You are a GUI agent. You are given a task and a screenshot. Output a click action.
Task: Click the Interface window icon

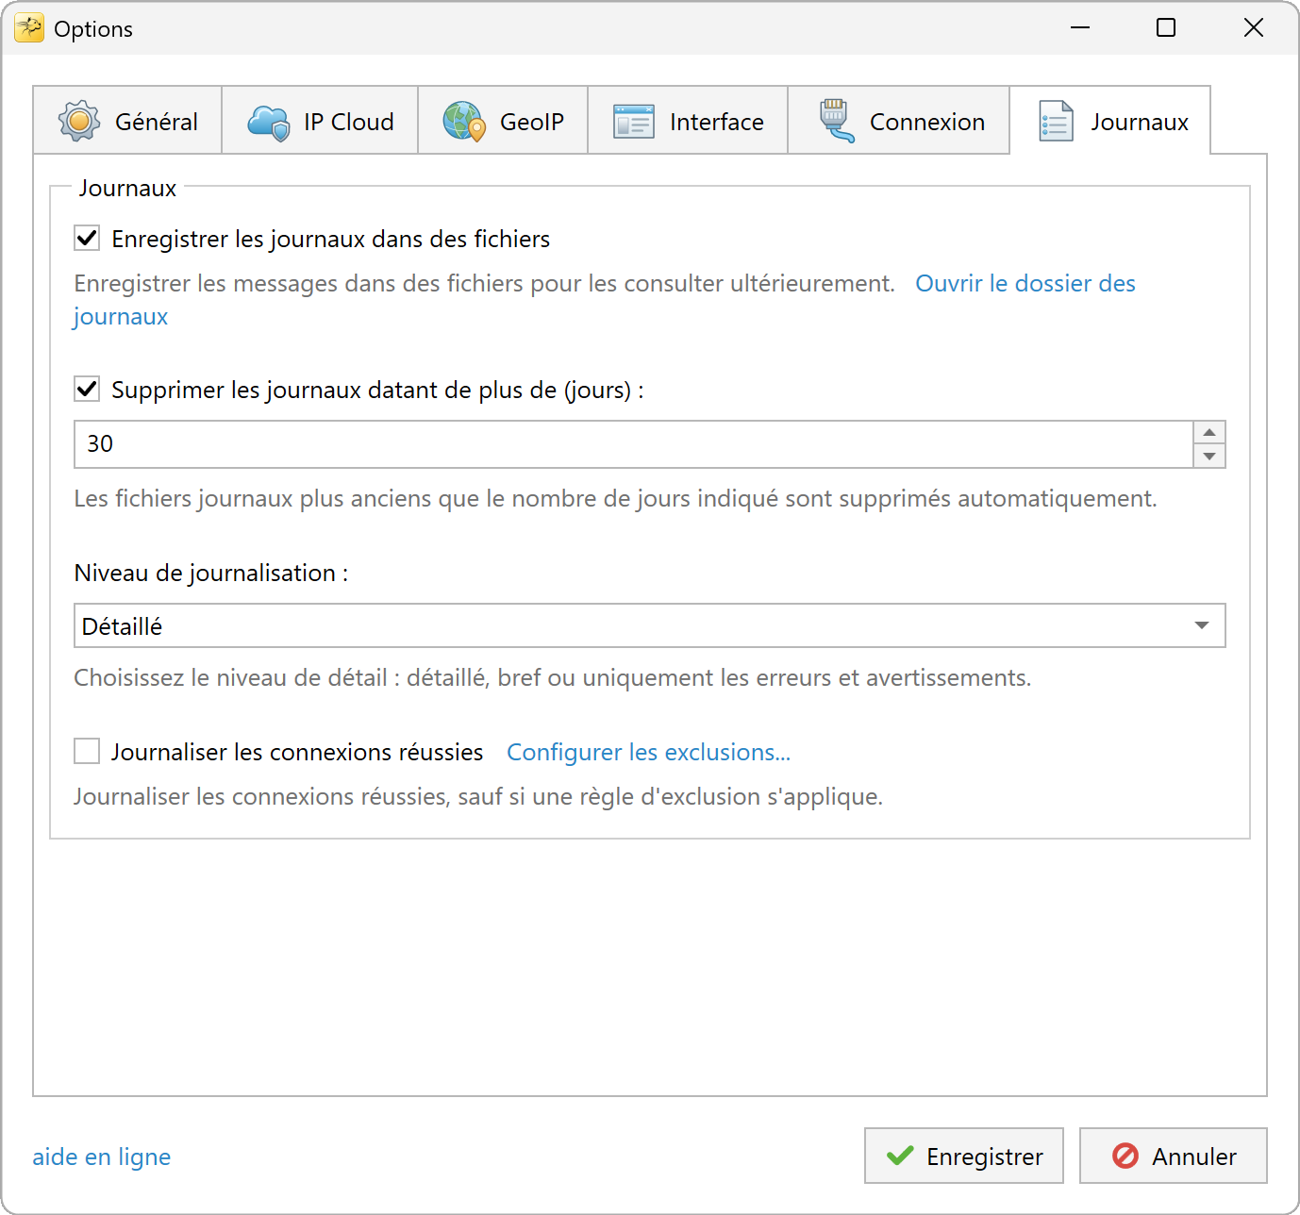634,122
